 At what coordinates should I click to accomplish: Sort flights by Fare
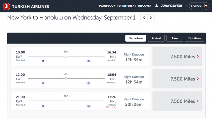click(x=175, y=38)
